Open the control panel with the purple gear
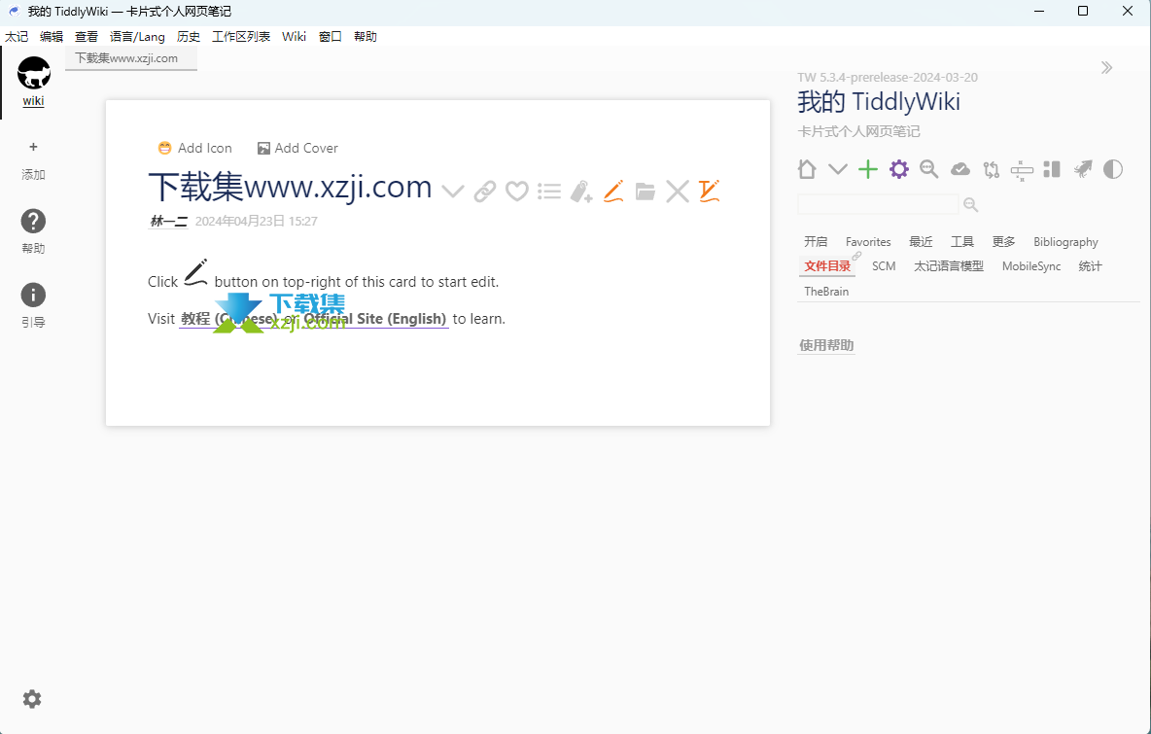The width and height of the screenshot is (1151, 734). [898, 169]
